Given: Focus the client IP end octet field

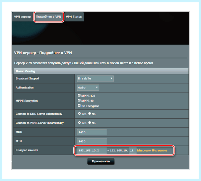Looking at the screenshot, I should pyautogui.click(x=133, y=150).
